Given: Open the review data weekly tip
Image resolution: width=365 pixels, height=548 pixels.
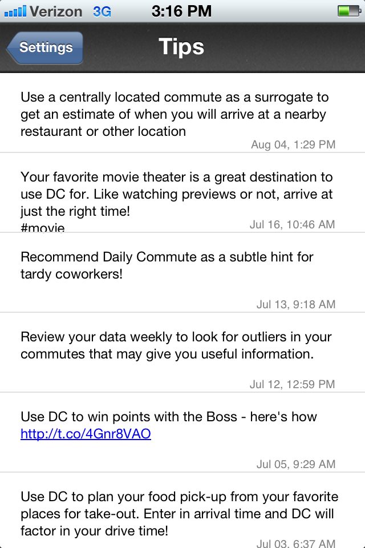Looking at the screenshot, I should point(176,345).
